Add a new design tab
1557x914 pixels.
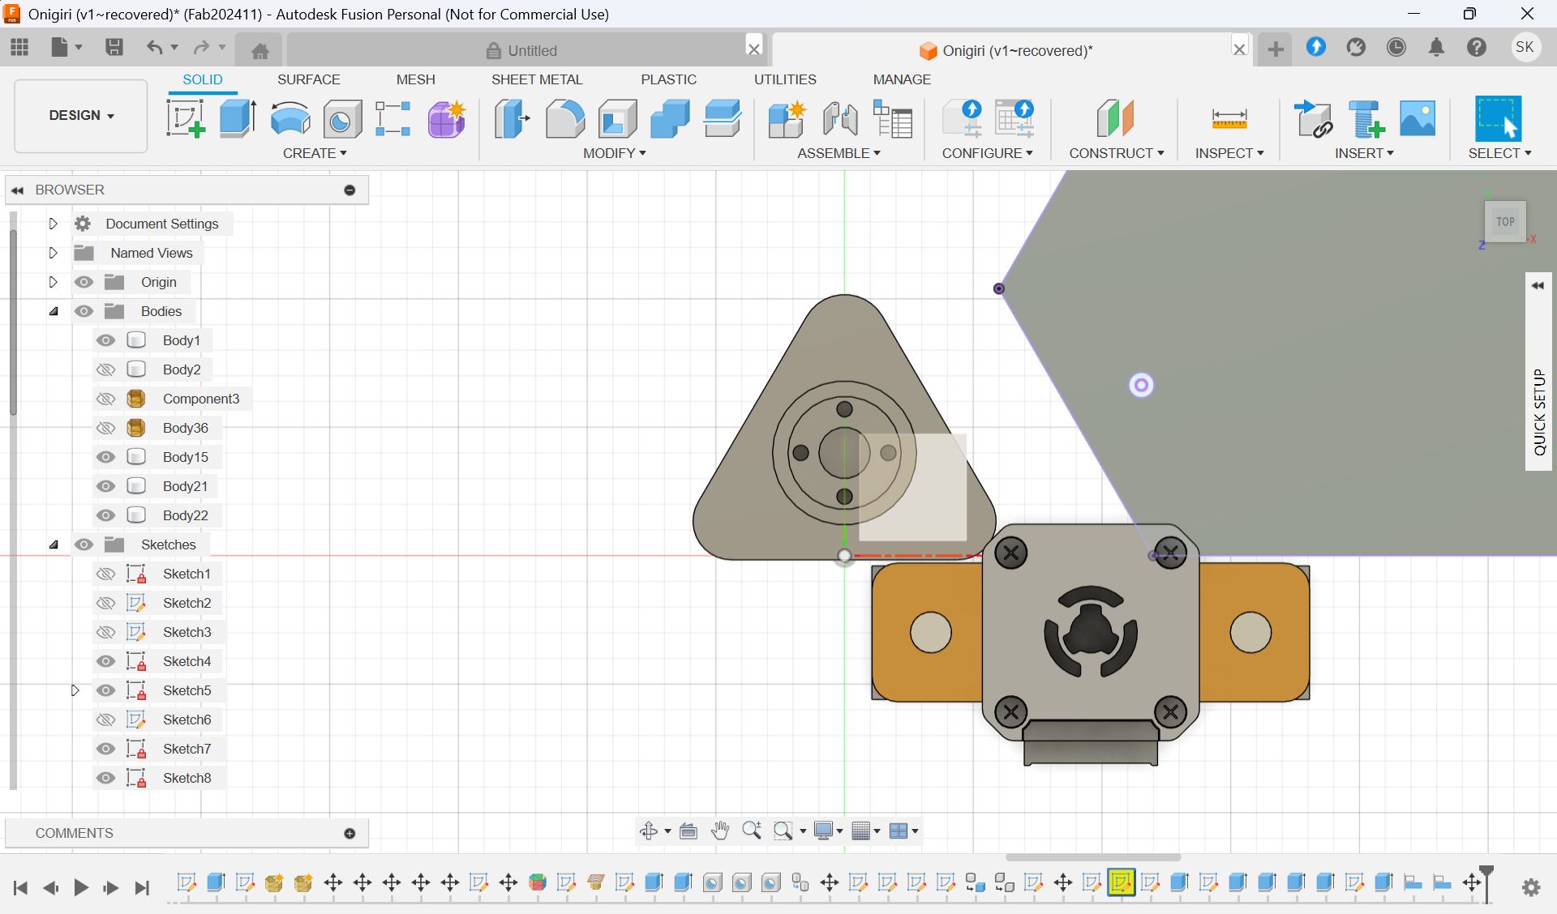point(1276,49)
